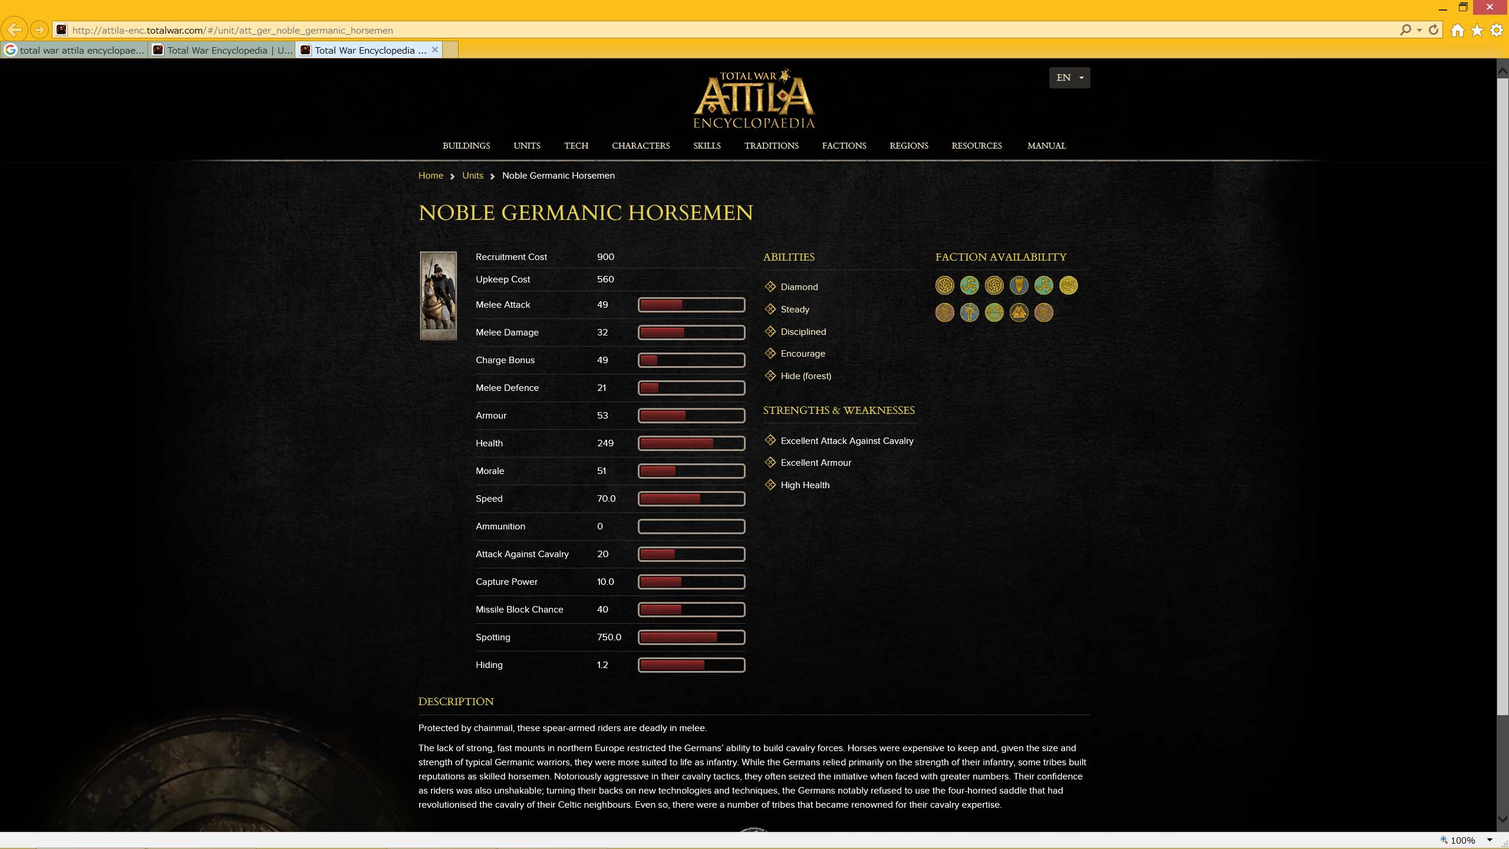The image size is (1509, 849).
Task: Click the diamond bullet beside High Health
Action: (770, 485)
